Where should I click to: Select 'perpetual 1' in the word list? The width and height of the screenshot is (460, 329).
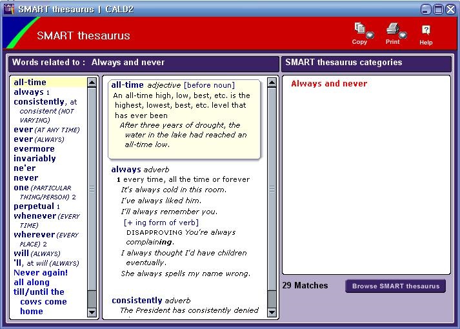[37, 206]
